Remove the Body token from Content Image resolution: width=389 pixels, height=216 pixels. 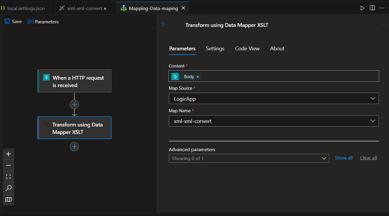coord(197,77)
